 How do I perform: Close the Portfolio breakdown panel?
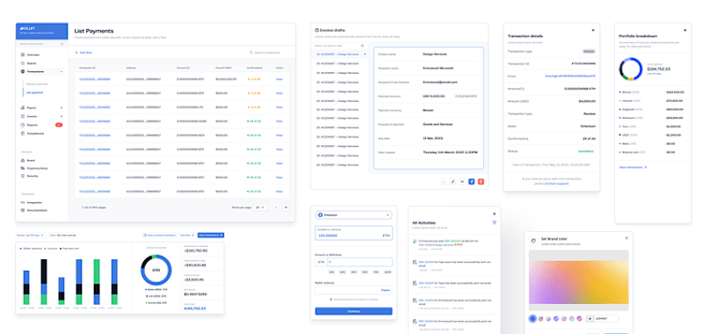(x=685, y=30)
